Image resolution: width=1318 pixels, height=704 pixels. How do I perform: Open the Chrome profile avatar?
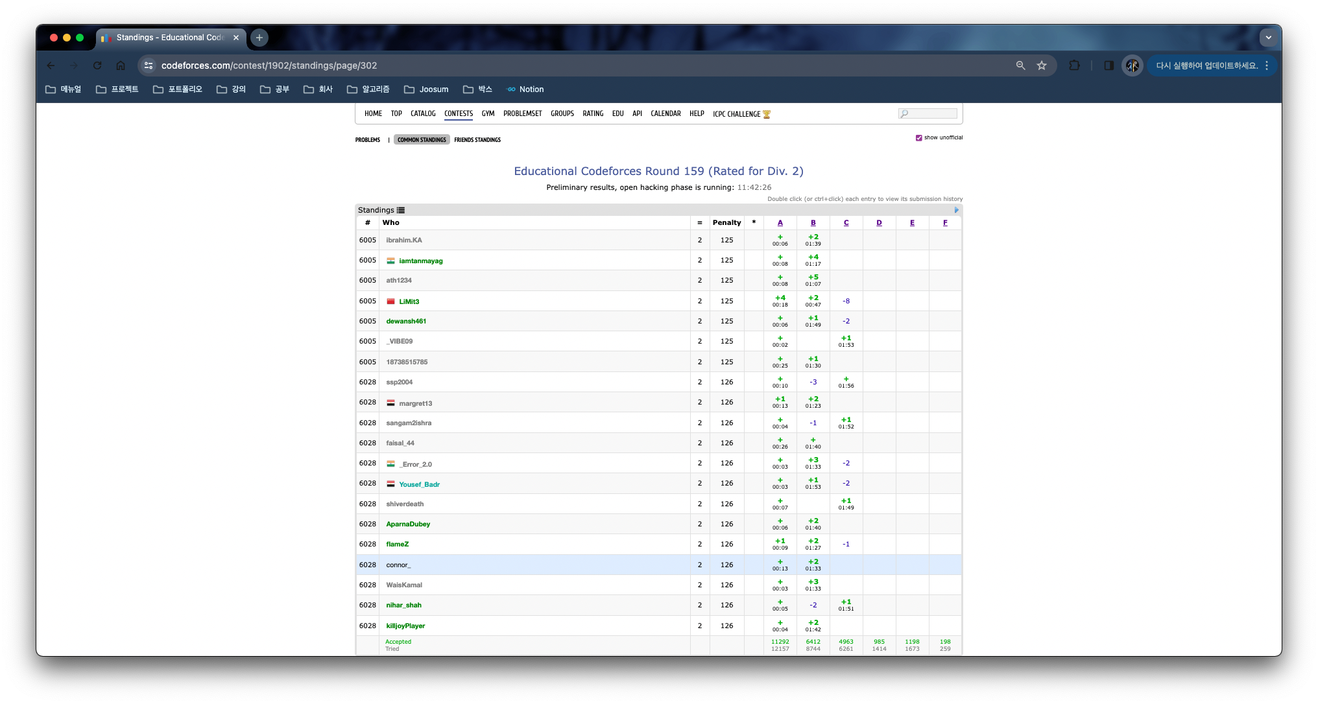coord(1132,65)
